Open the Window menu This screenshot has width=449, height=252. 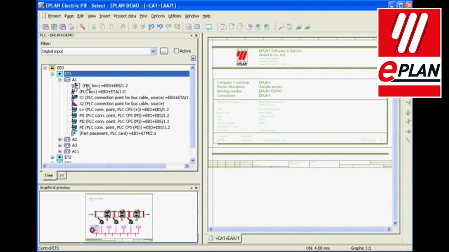(x=192, y=16)
